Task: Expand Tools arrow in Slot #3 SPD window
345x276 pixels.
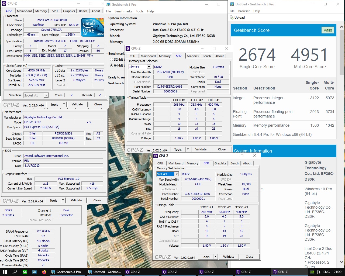Action: pos(215,257)
